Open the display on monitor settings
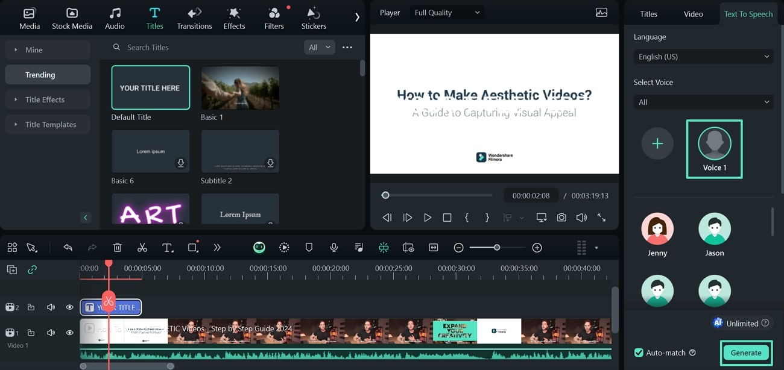784x370 pixels. point(542,218)
